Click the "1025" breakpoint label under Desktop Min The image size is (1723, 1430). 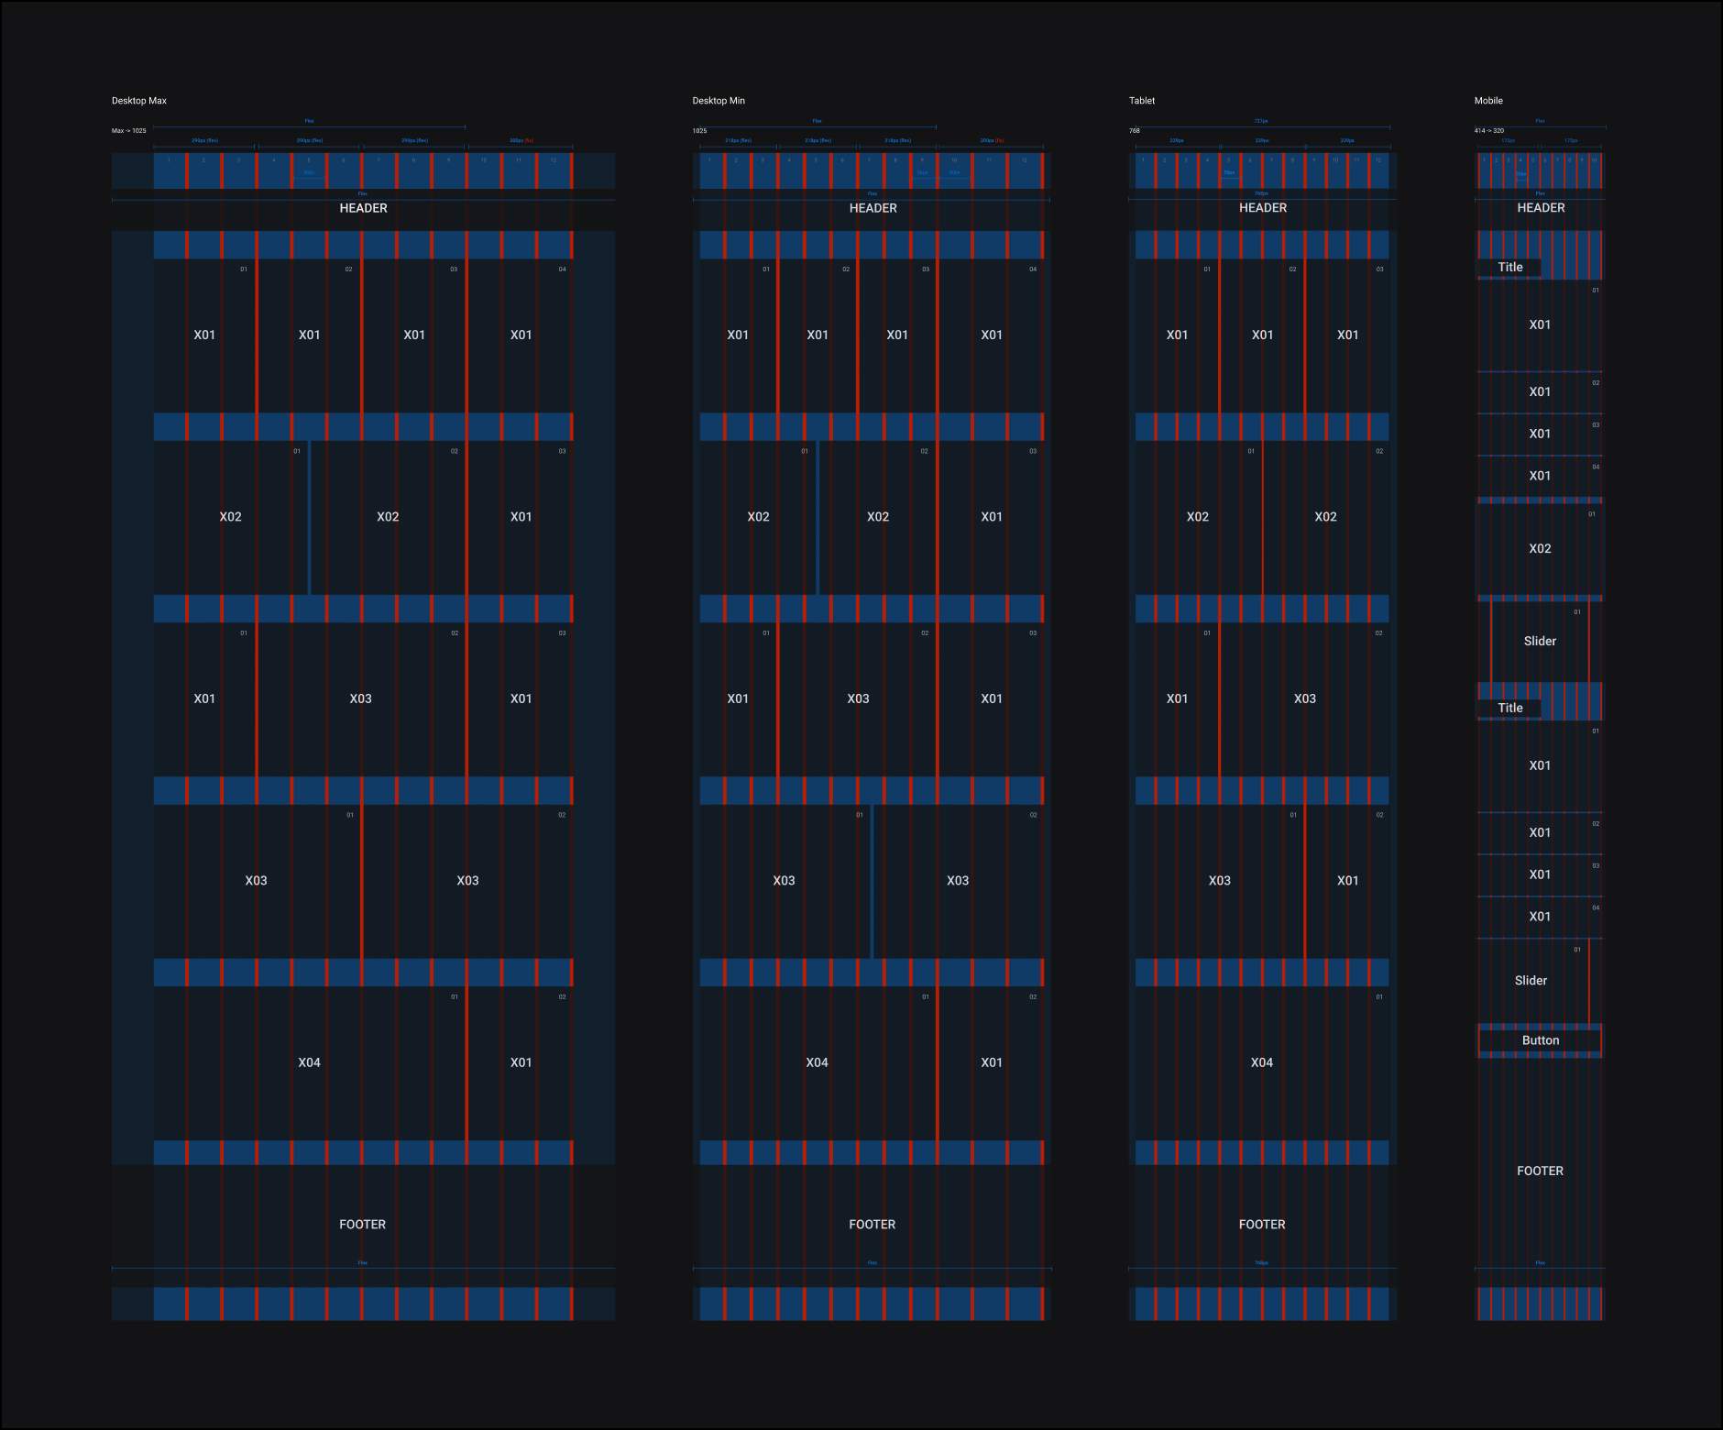[699, 131]
